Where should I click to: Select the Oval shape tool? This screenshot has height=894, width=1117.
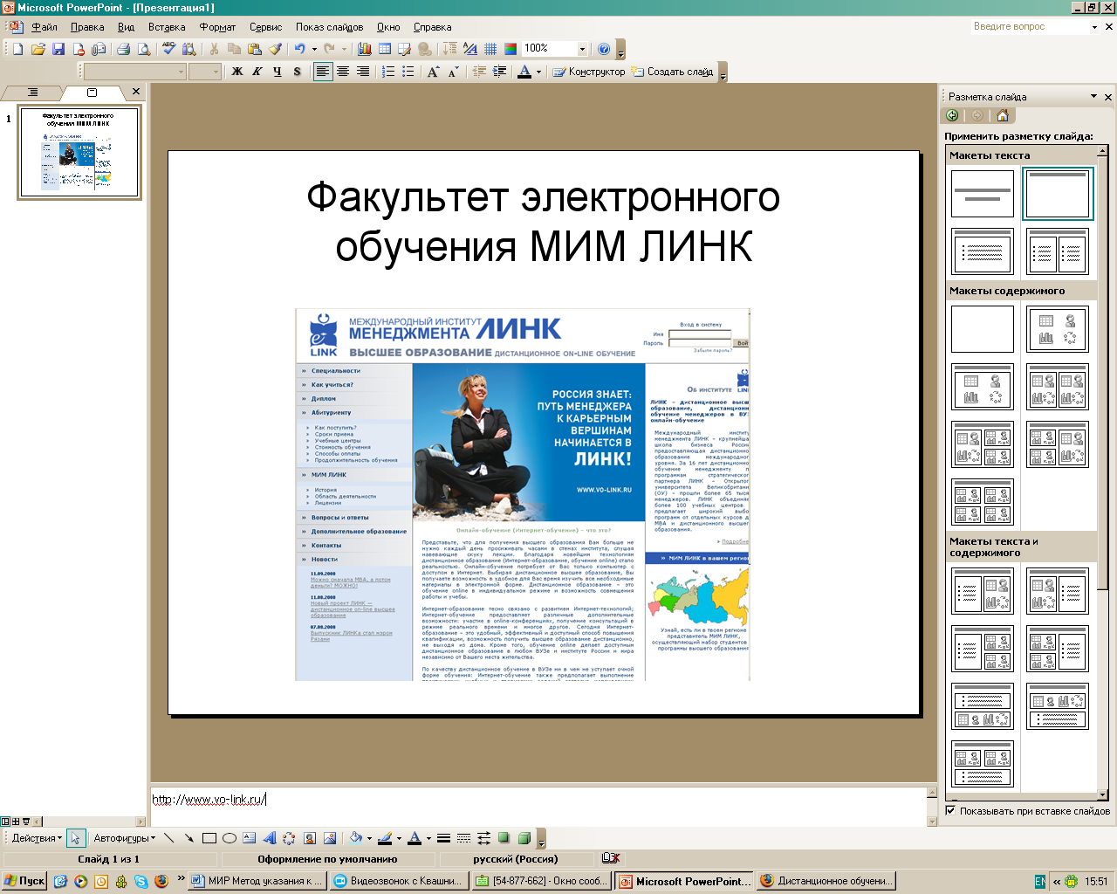[230, 838]
